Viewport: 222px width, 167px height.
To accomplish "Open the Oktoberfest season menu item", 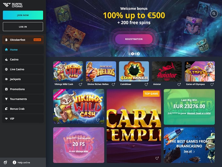I will [23, 40].
